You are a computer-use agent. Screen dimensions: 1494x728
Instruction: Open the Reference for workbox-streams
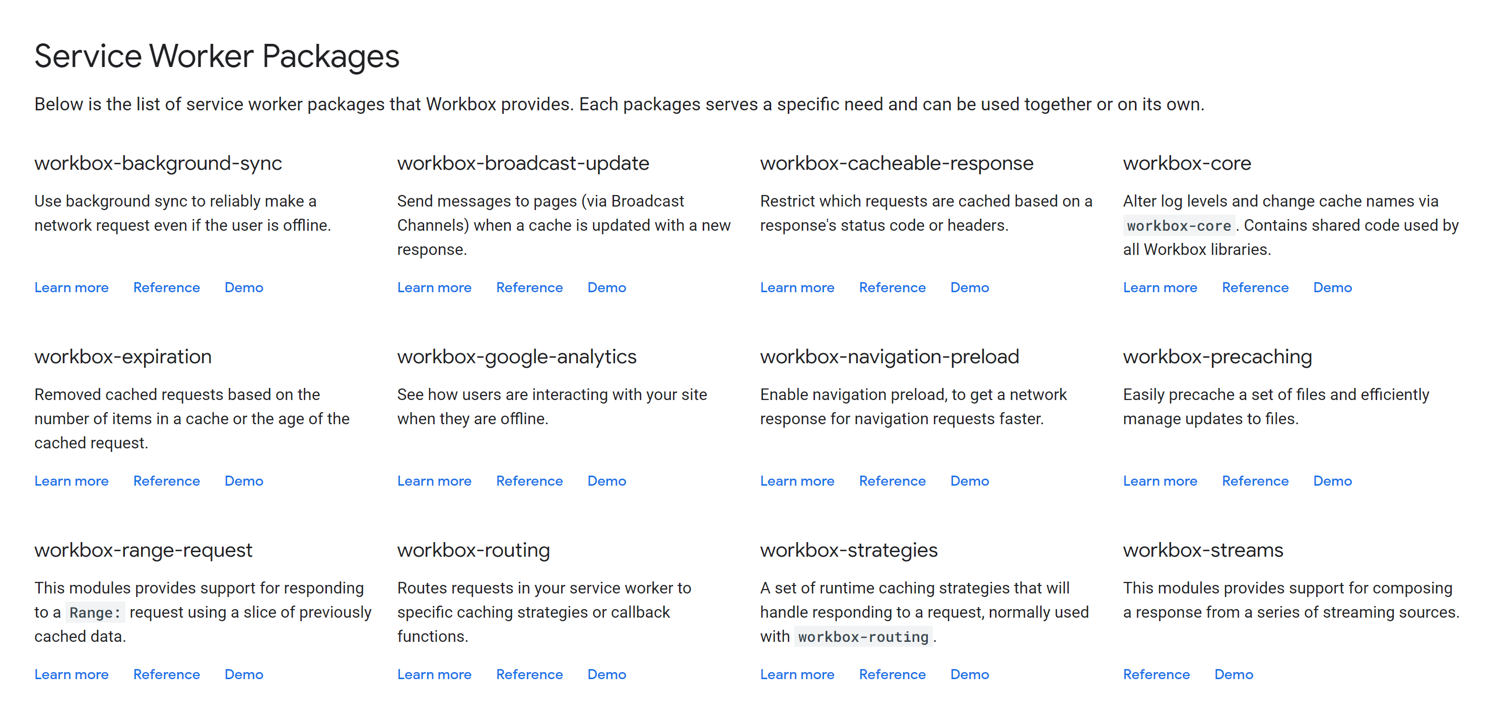click(1156, 674)
